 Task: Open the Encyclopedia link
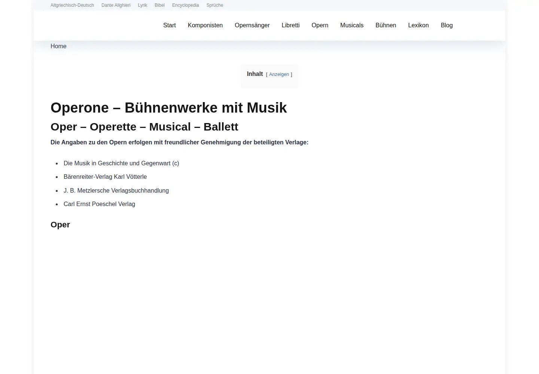(185, 5)
